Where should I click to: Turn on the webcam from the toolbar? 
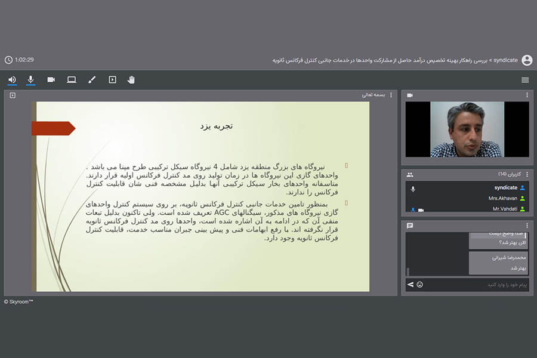51,80
